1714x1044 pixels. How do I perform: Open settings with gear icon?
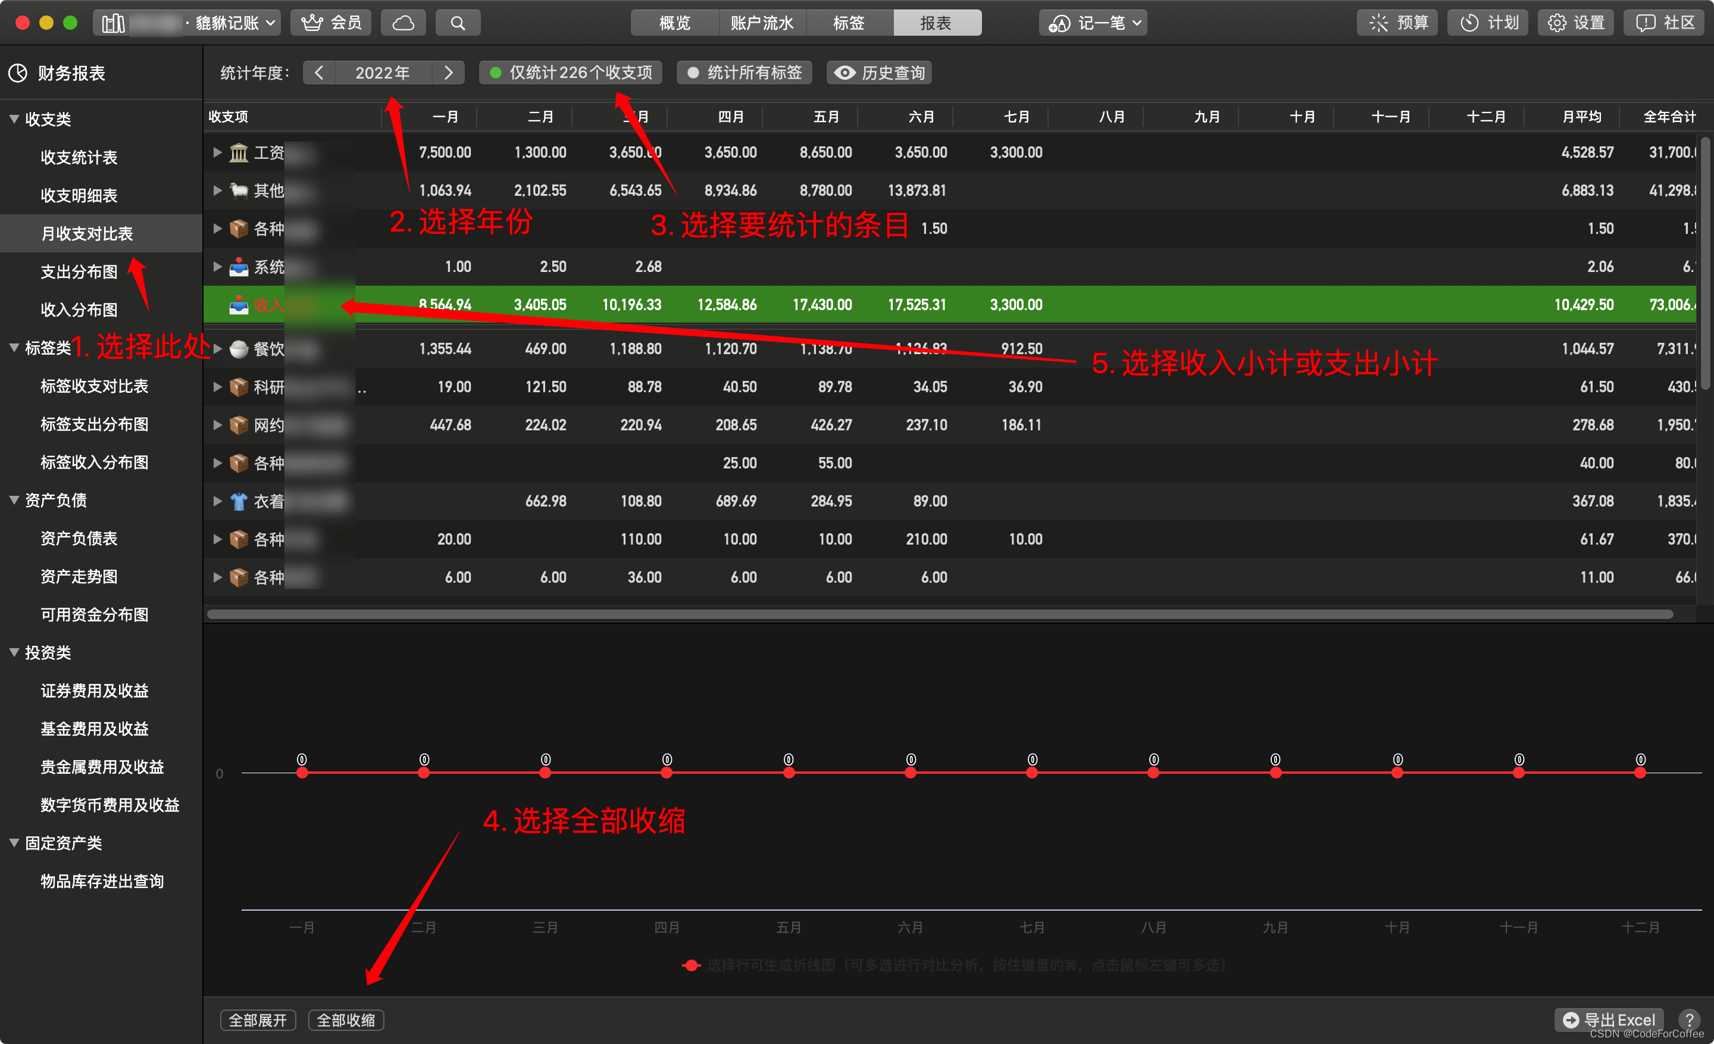pyautogui.click(x=1575, y=23)
